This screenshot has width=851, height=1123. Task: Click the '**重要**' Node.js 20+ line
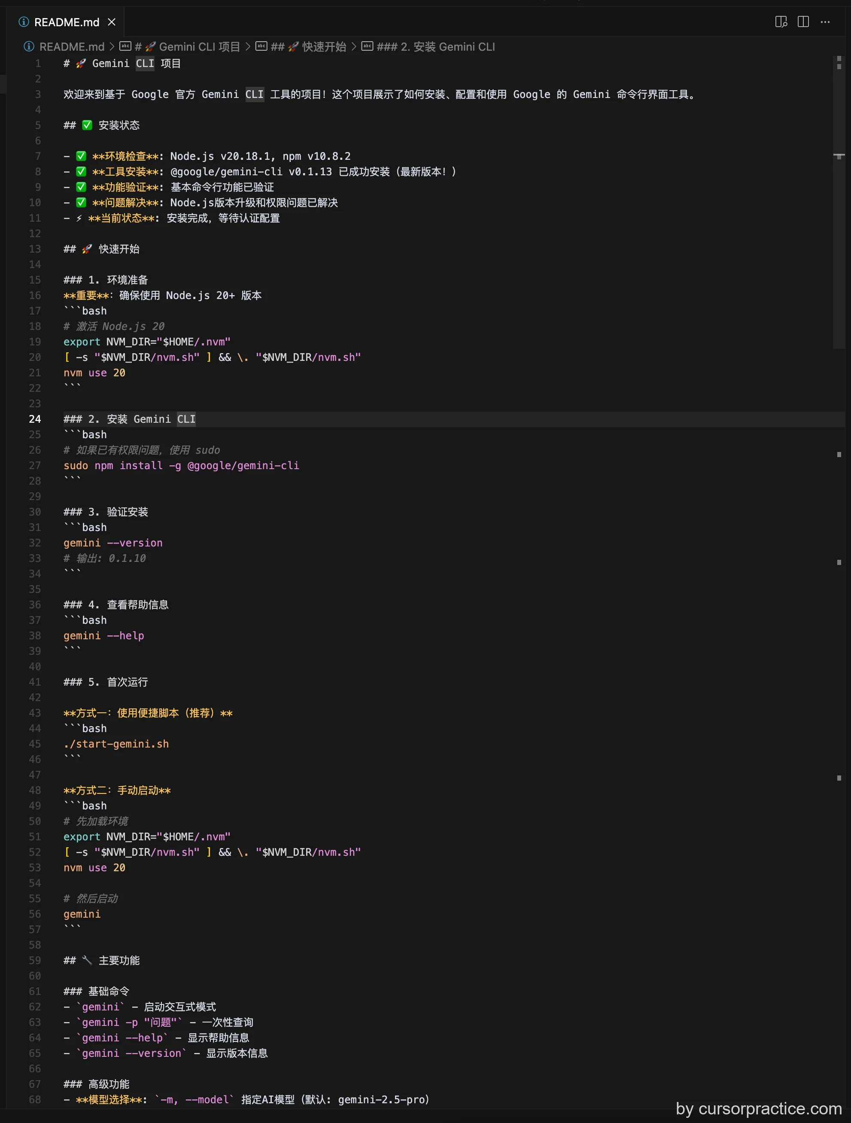(x=162, y=296)
